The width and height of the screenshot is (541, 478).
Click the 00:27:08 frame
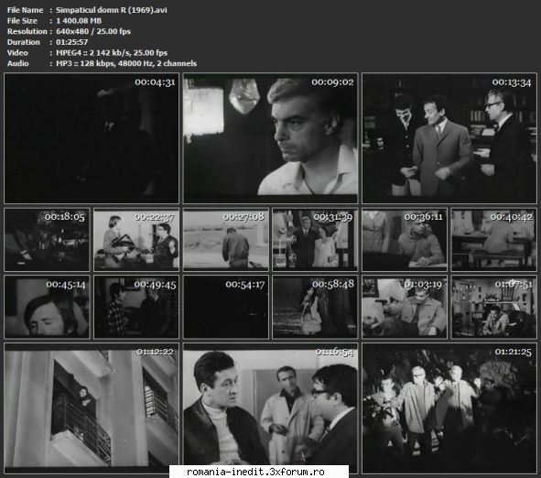coord(226,239)
